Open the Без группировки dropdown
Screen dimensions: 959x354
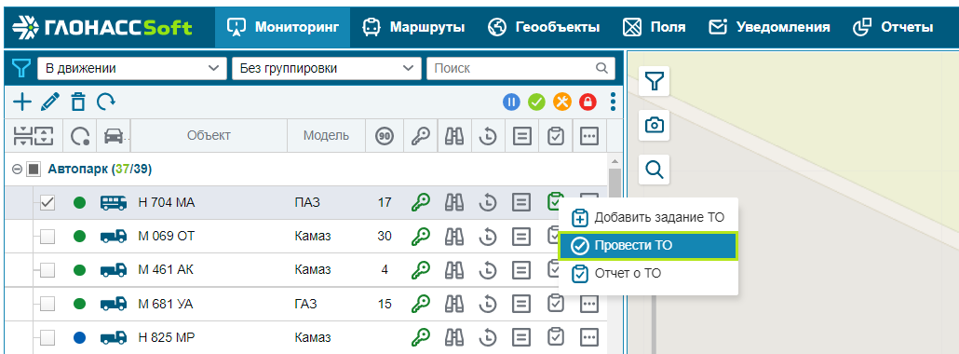pos(327,68)
